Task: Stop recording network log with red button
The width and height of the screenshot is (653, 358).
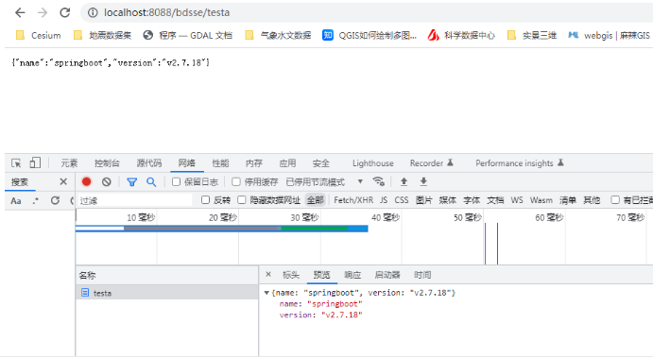Action: (86, 182)
